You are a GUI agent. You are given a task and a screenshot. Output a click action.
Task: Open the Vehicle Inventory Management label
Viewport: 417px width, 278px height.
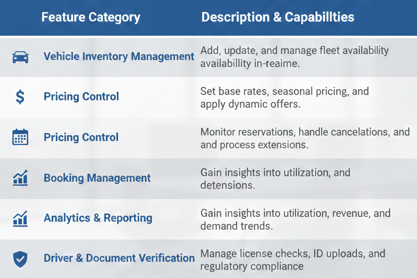point(119,57)
